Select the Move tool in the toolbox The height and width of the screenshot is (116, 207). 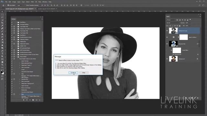tap(2, 12)
